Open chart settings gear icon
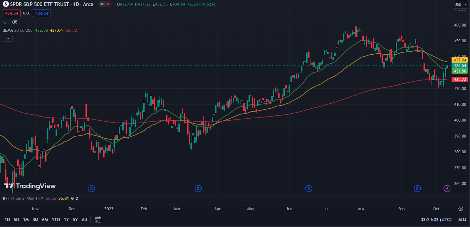Viewport: 470px width, 227px height. click(x=461, y=209)
